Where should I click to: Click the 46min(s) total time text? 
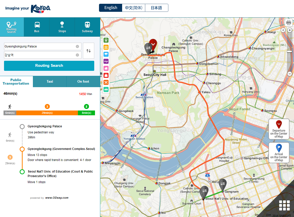click(10, 93)
